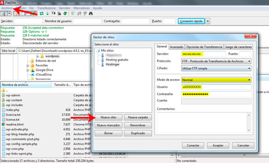Select the Hosting gratuito site icon
Image resolution: width=269 pixels, height=163 pixels.
103,60
